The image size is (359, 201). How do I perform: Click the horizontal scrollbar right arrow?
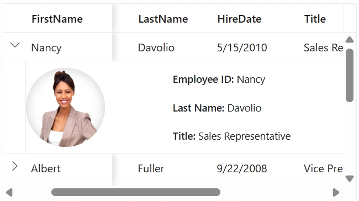click(x=336, y=192)
